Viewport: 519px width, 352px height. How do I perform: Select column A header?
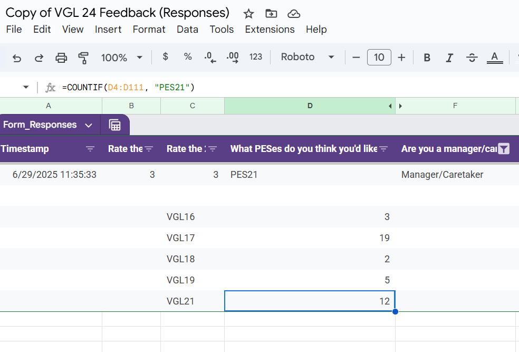click(x=49, y=106)
